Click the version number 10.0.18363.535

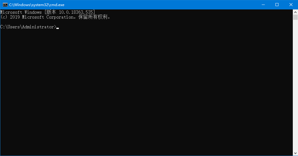click(x=76, y=12)
